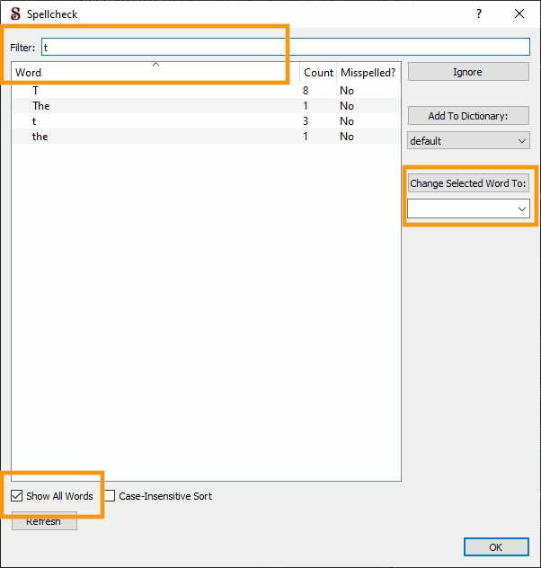Click Change Selected Word To button

pyautogui.click(x=468, y=183)
